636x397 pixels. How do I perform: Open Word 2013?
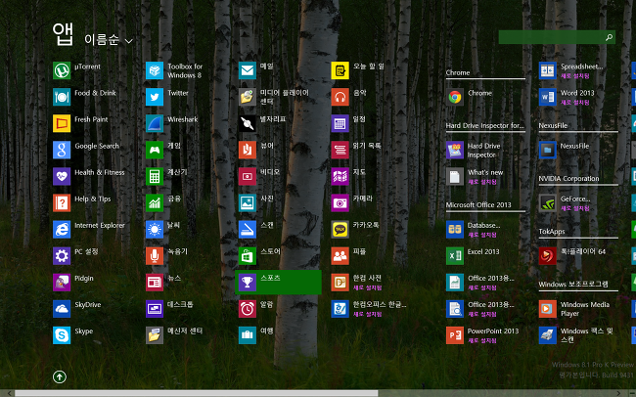tap(548, 97)
